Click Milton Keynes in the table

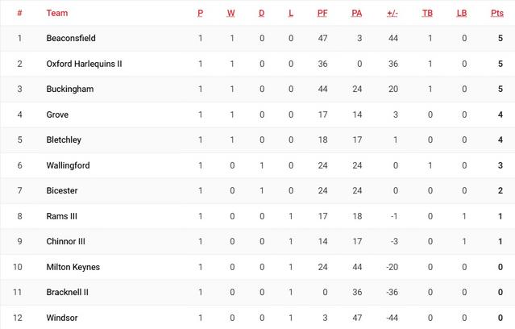point(73,267)
